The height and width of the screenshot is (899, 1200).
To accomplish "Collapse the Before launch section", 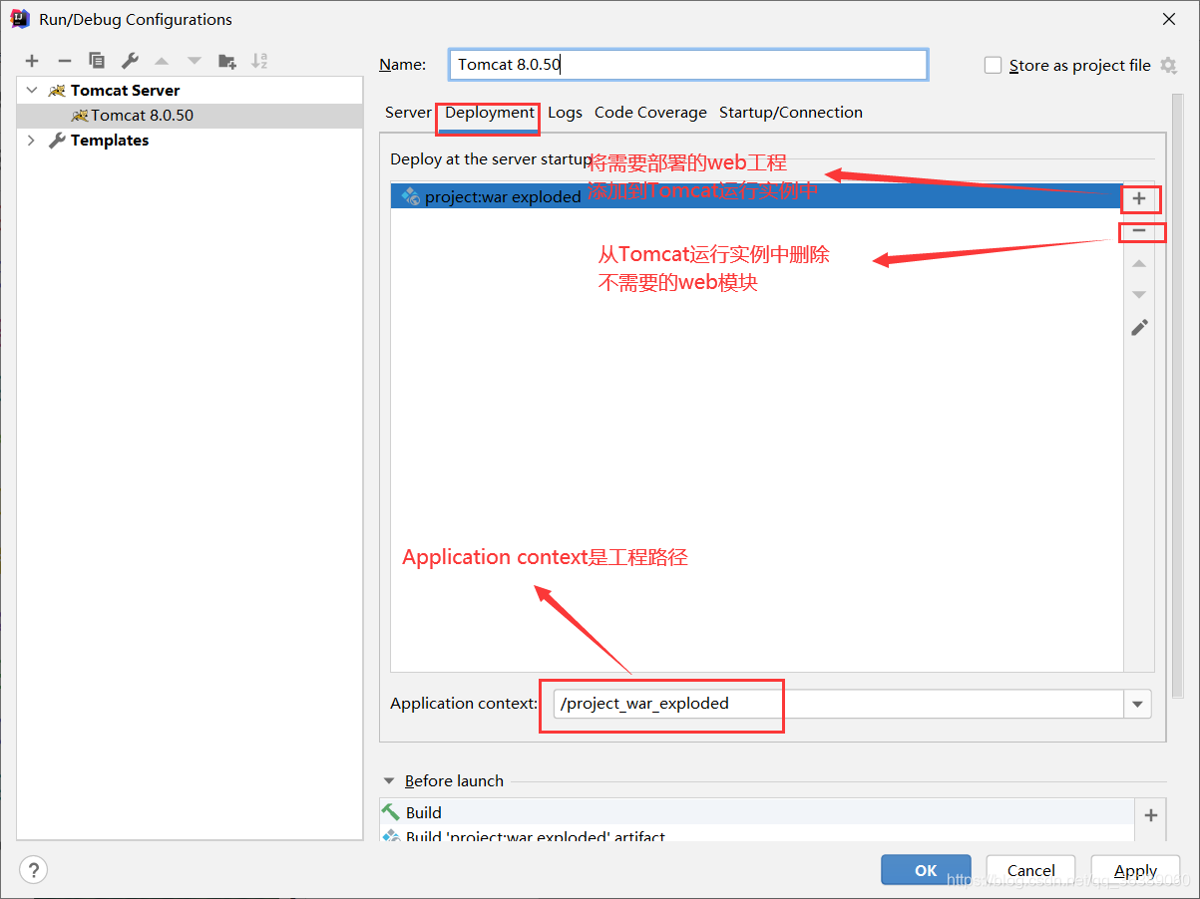I will click(x=388, y=781).
